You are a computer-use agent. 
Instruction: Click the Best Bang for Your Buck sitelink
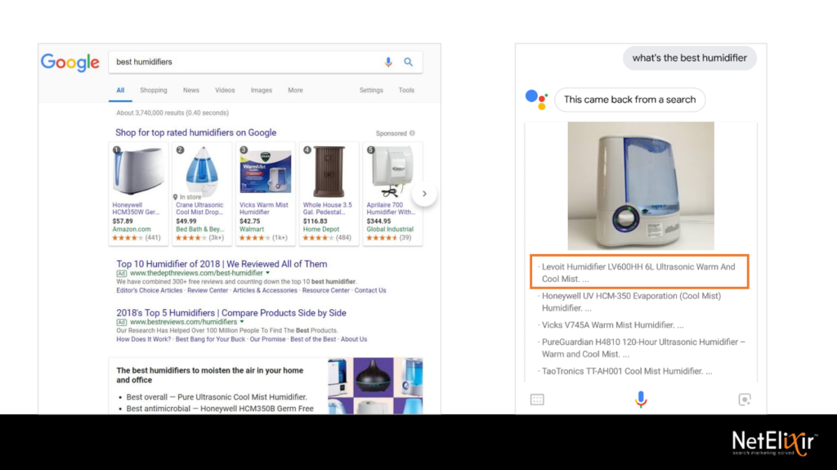point(210,339)
